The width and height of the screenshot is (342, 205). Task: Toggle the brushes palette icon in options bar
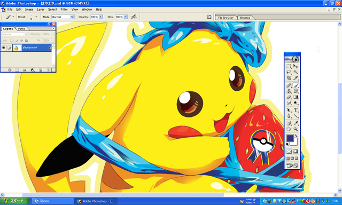pyautogui.click(x=134, y=17)
